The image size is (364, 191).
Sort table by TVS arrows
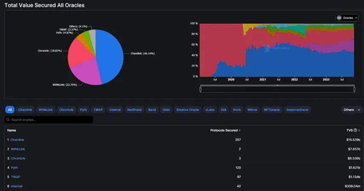(x=359, y=130)
